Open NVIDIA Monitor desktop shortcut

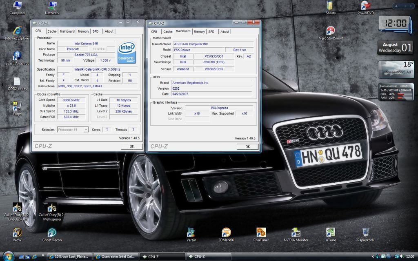(296, 234)
